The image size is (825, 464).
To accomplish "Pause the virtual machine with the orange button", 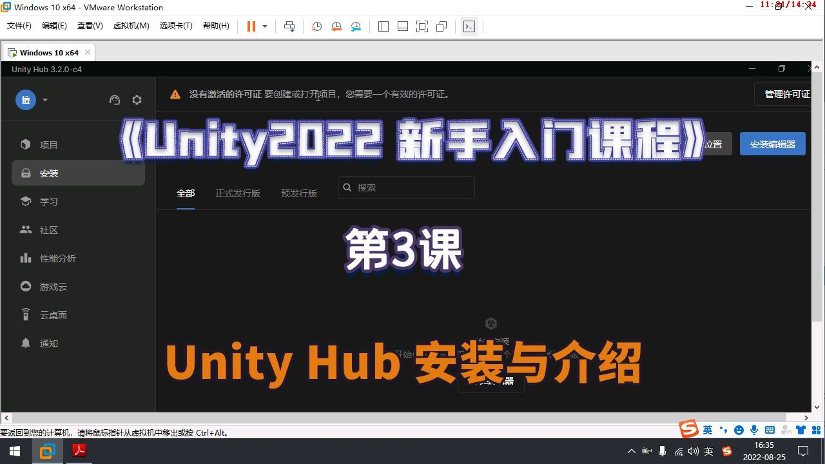I will [x=251, y=26].
